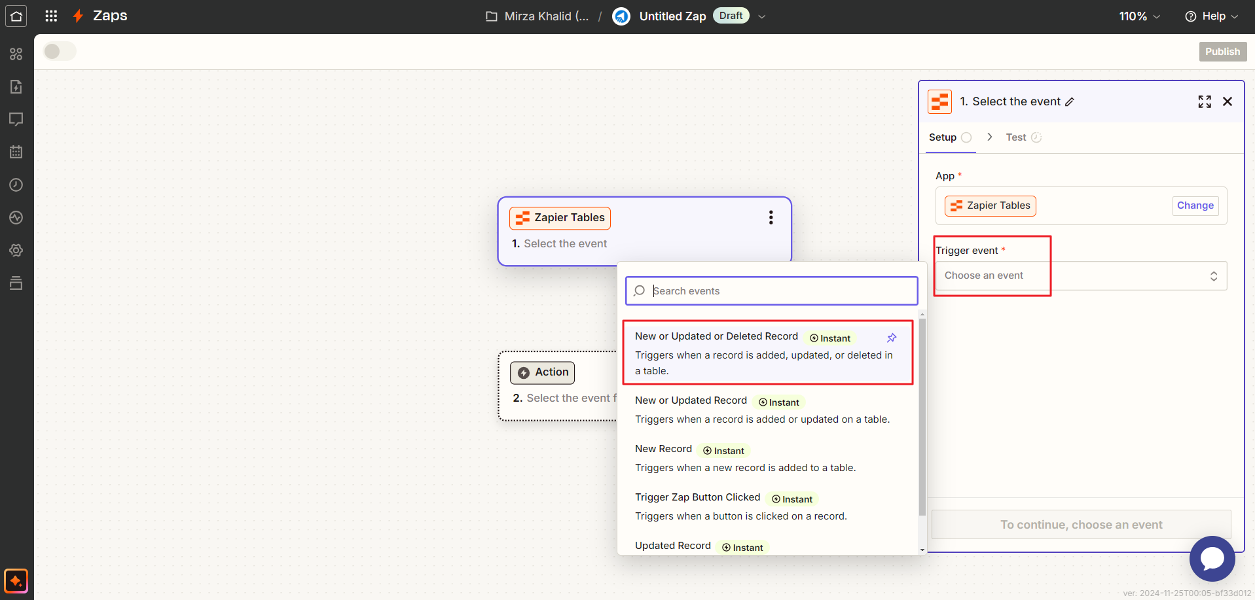
Task: Open the AI copilot icon at bottom-left
Action: tap(16, 580)
